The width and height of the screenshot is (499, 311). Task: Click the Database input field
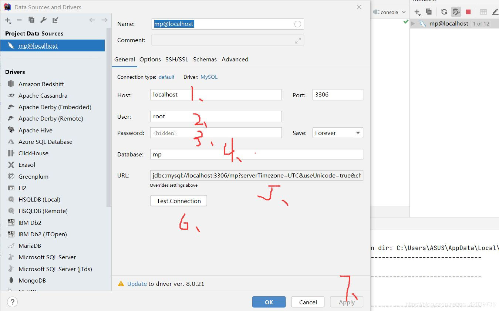(257, 154)
